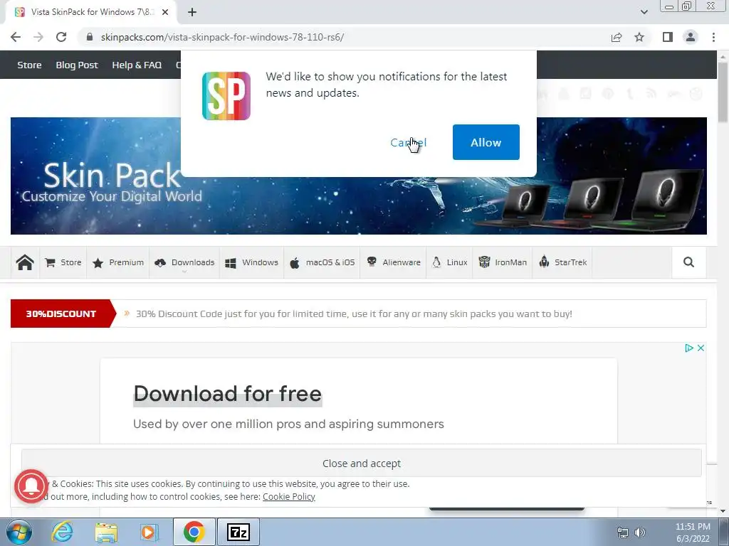Bookmark this page with star icon
The height and width of the screenshot is (546, 729).
(x=639, y=37)
